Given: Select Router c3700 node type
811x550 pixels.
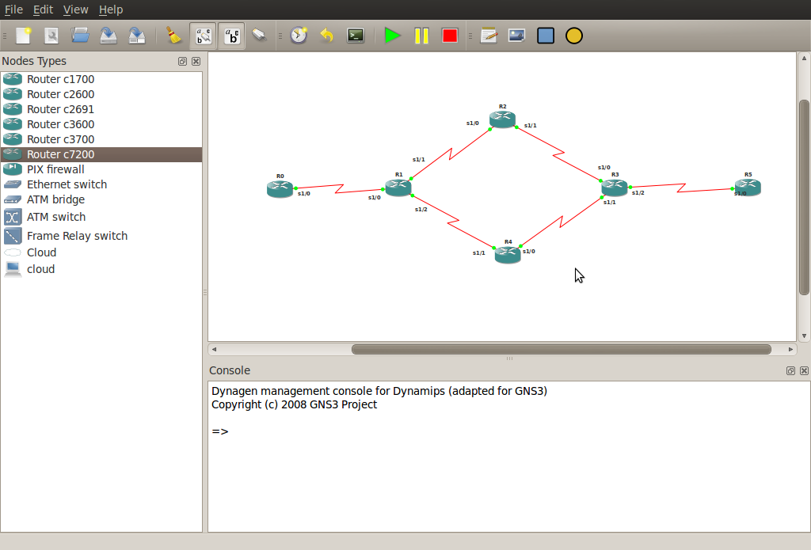Looking at the screenshot, I should coord(101,139).
